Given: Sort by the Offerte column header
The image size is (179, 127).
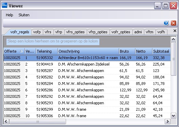Looking at the screenshot, I should (x=14, y=51).
